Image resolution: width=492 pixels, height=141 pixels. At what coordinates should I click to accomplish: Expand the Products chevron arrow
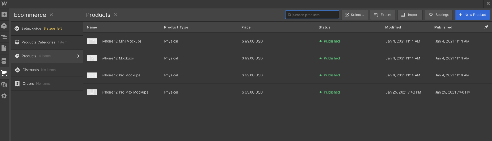(x=78, y=56)
